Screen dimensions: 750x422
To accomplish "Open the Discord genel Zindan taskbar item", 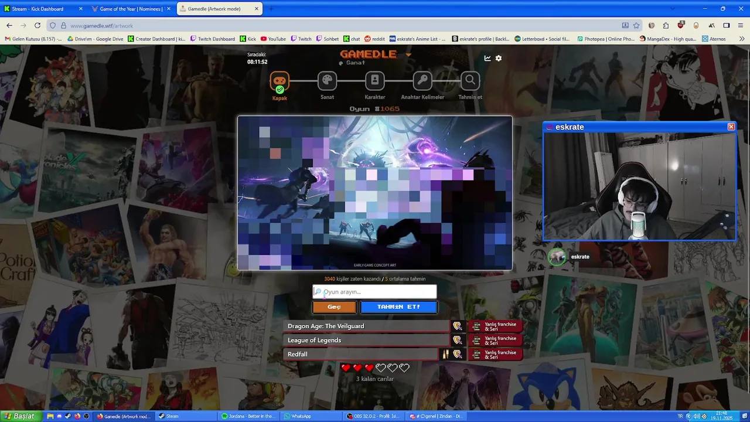I will (437, 416).
